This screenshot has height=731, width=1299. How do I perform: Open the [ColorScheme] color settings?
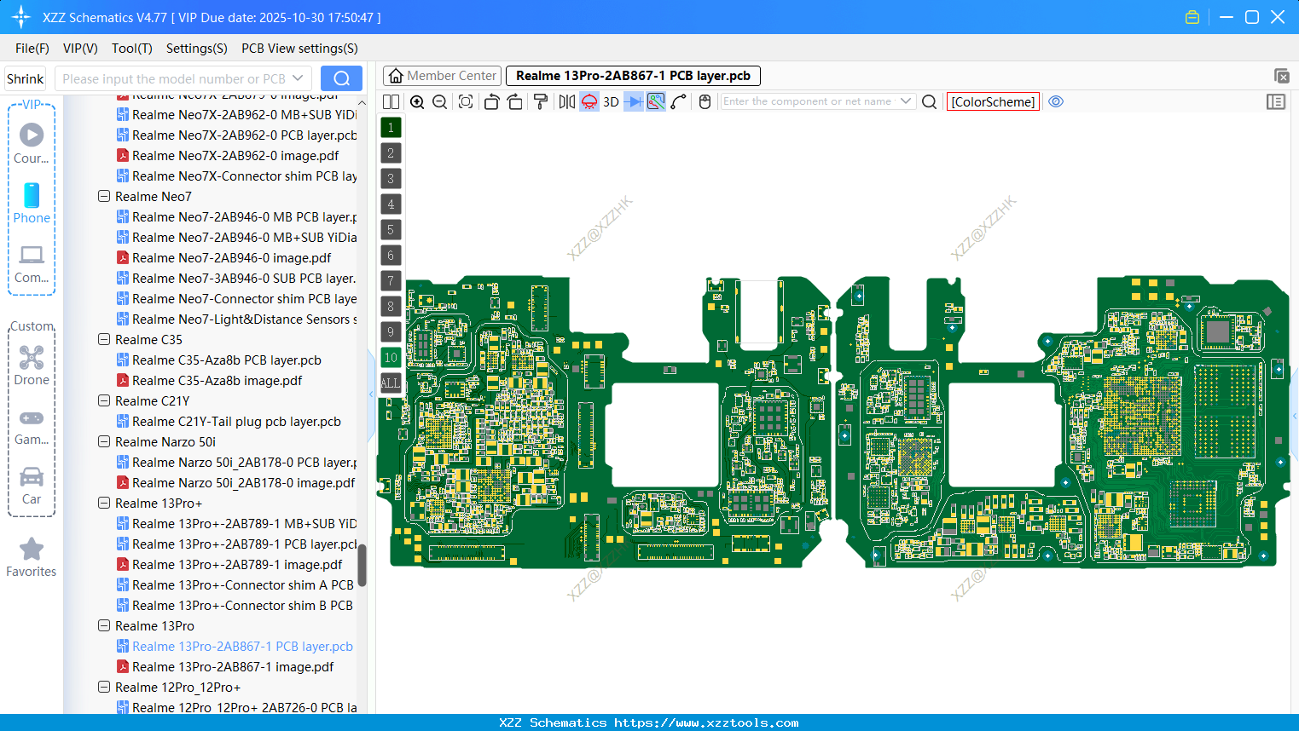(x=992, y=101)
